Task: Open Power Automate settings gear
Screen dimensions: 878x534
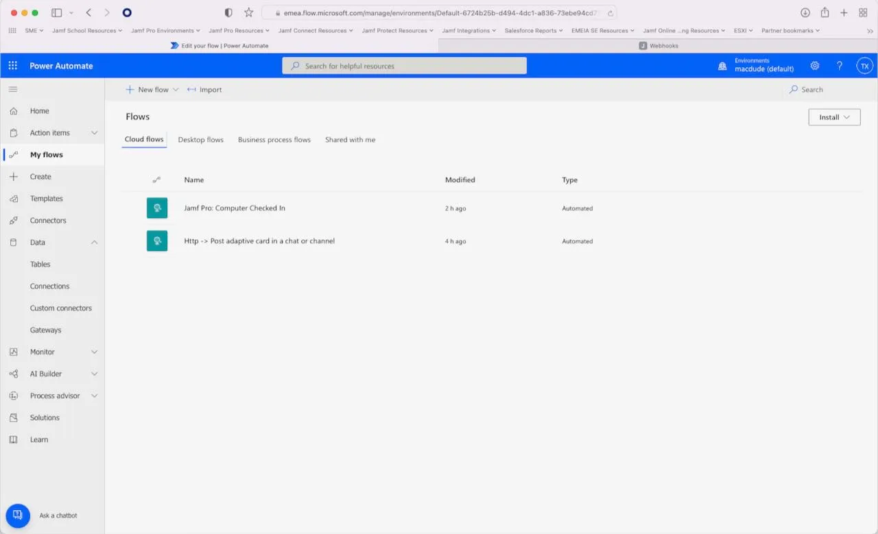Action: (815, 65)
